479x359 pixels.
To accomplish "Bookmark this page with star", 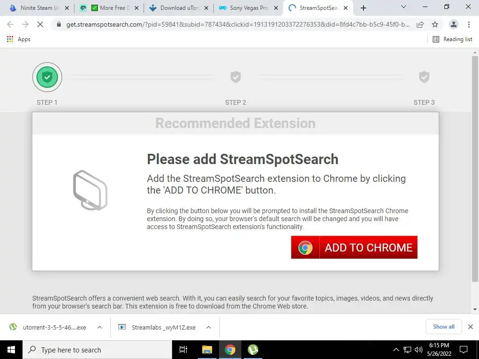I will tap(435, 25).
